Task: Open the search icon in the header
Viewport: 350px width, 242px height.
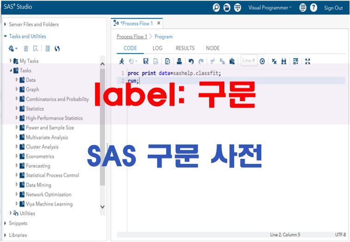Action: (x=216, y=8)
